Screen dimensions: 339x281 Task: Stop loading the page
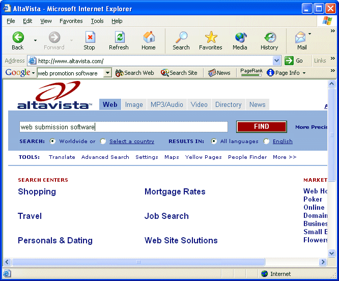click(89, 41)
